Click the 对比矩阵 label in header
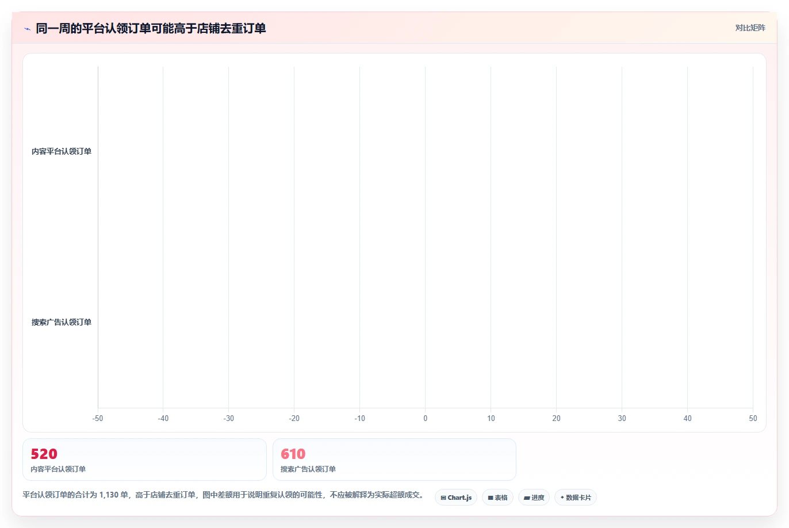 750,28
